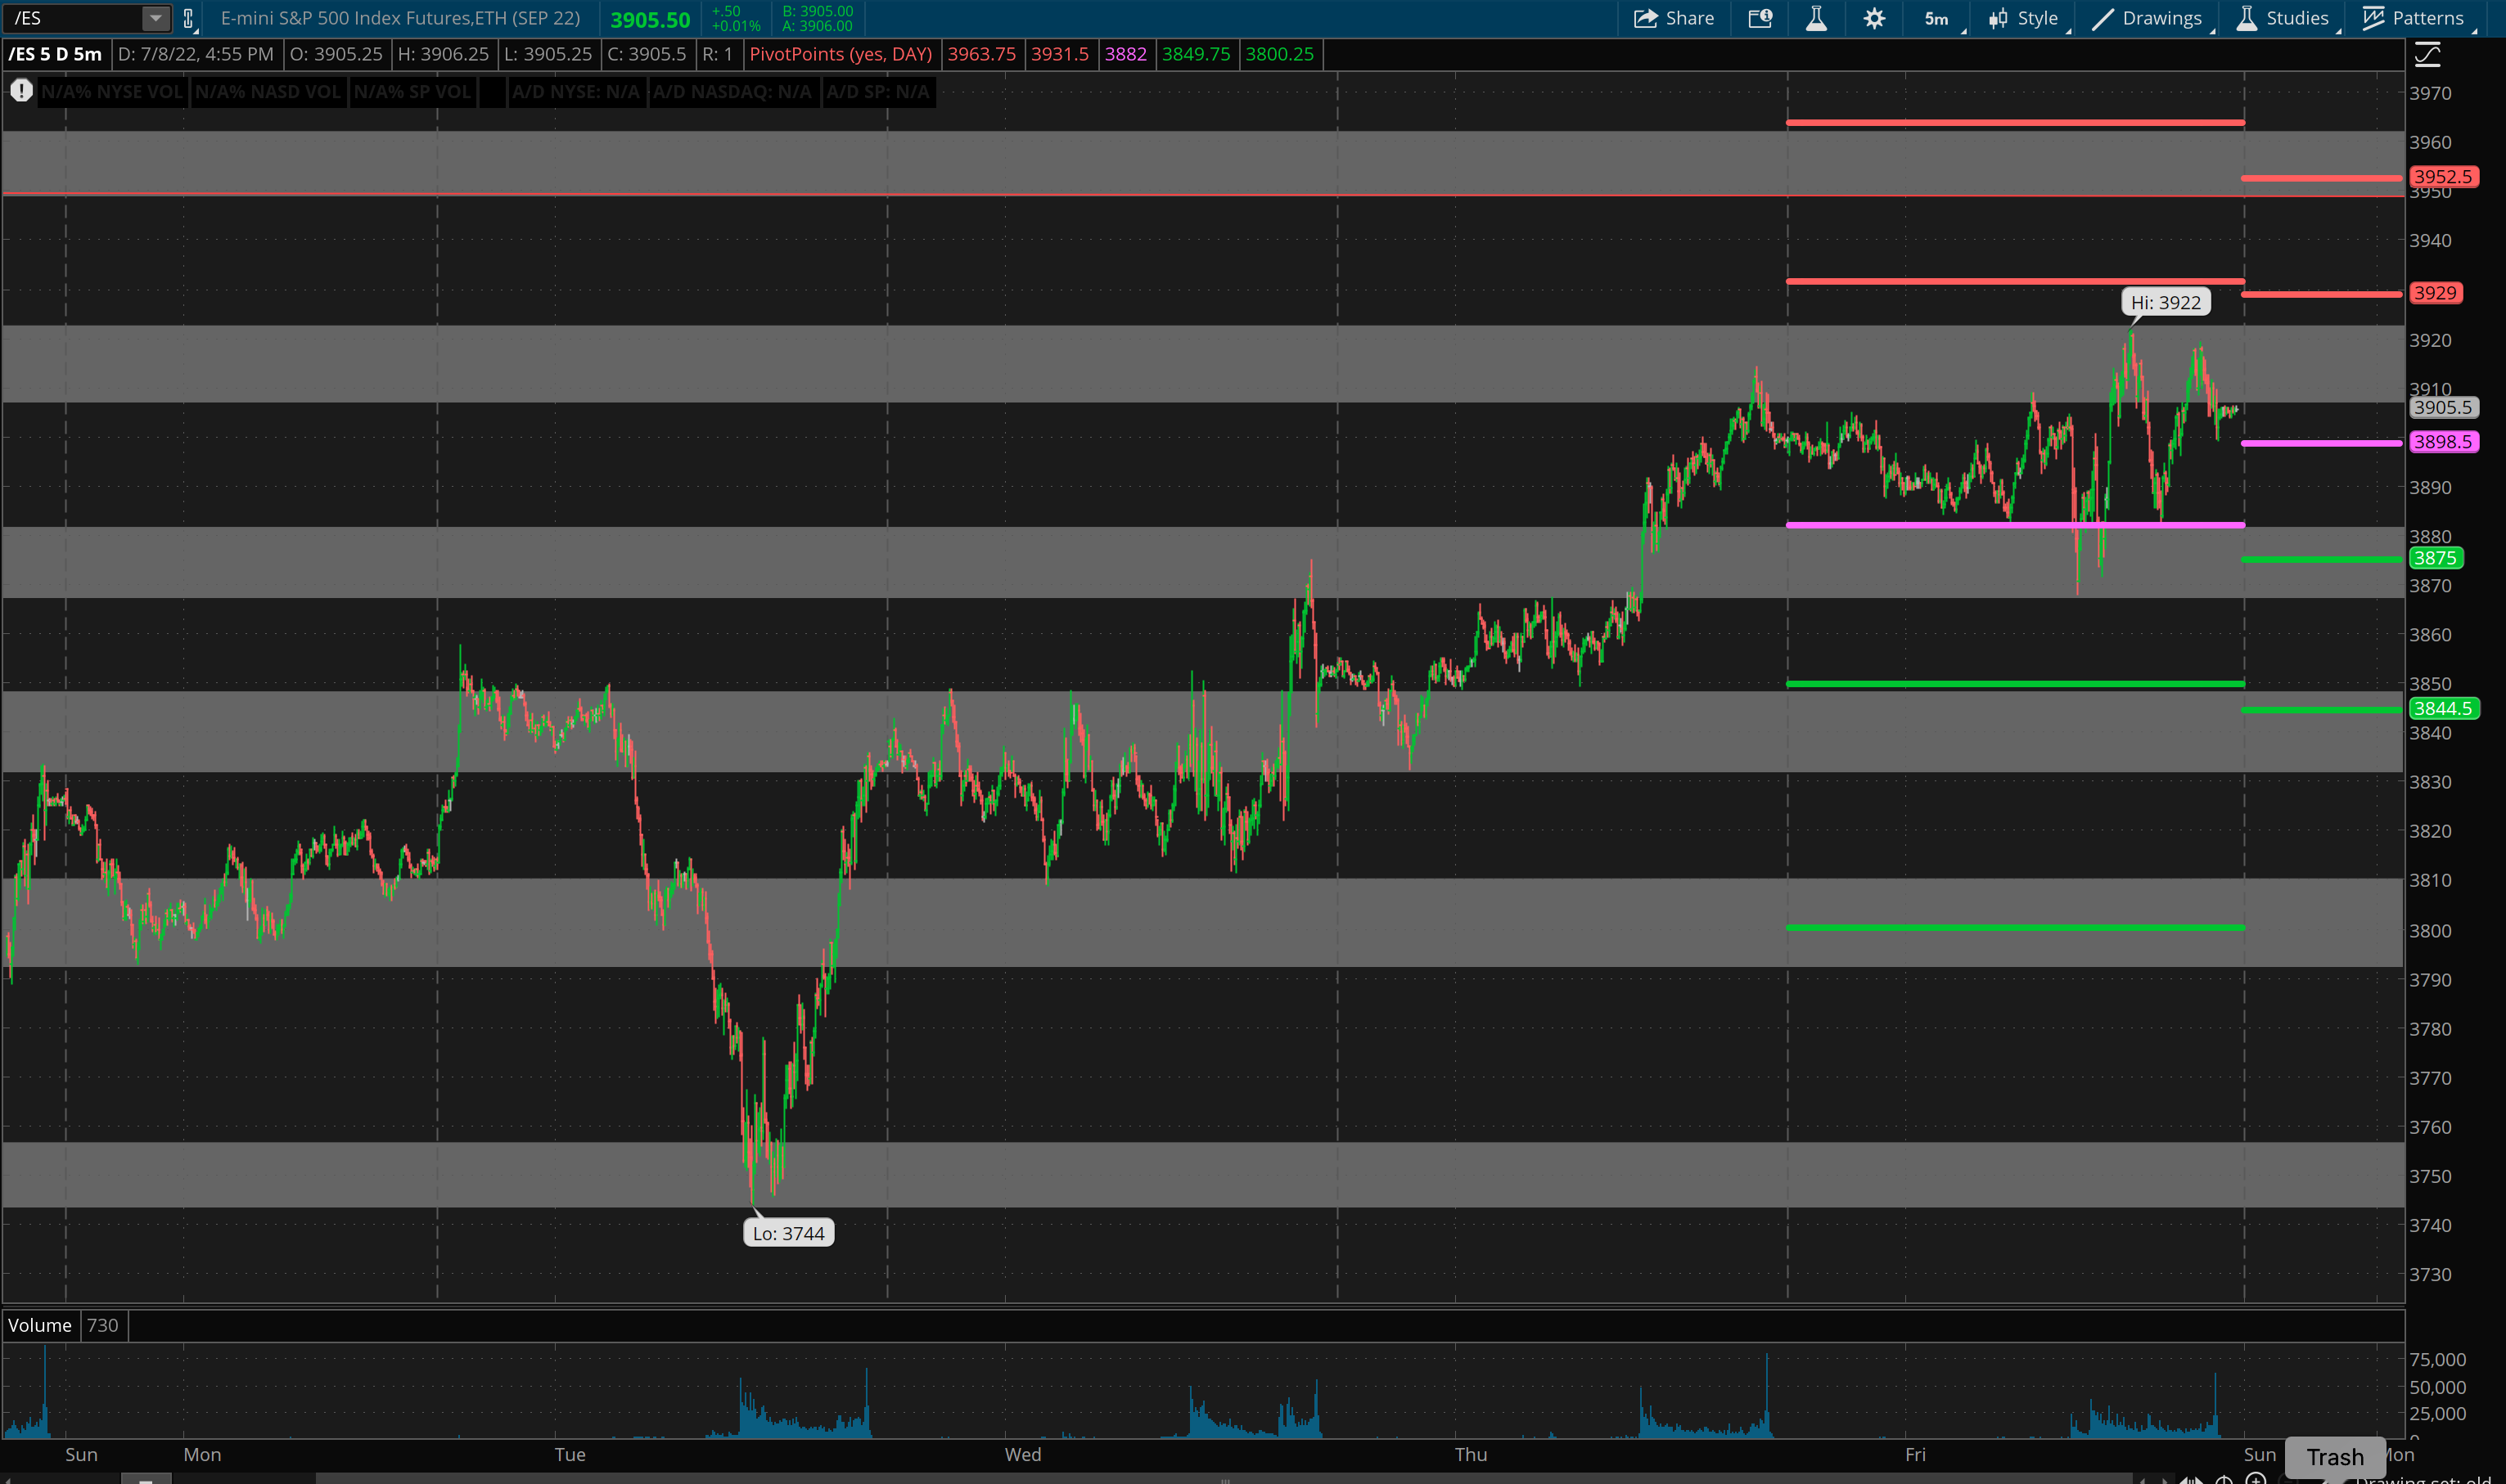Viewport: 2506px width, 1484px height.
Task: Click the 'Lo: 3744' price bubble
Action: tap(788, 1233)
